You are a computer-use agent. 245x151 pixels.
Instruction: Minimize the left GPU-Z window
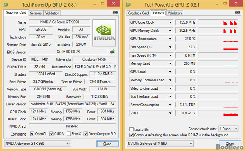94,4
